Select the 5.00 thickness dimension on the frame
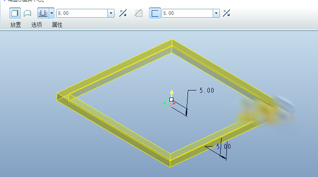 point(223,146)
